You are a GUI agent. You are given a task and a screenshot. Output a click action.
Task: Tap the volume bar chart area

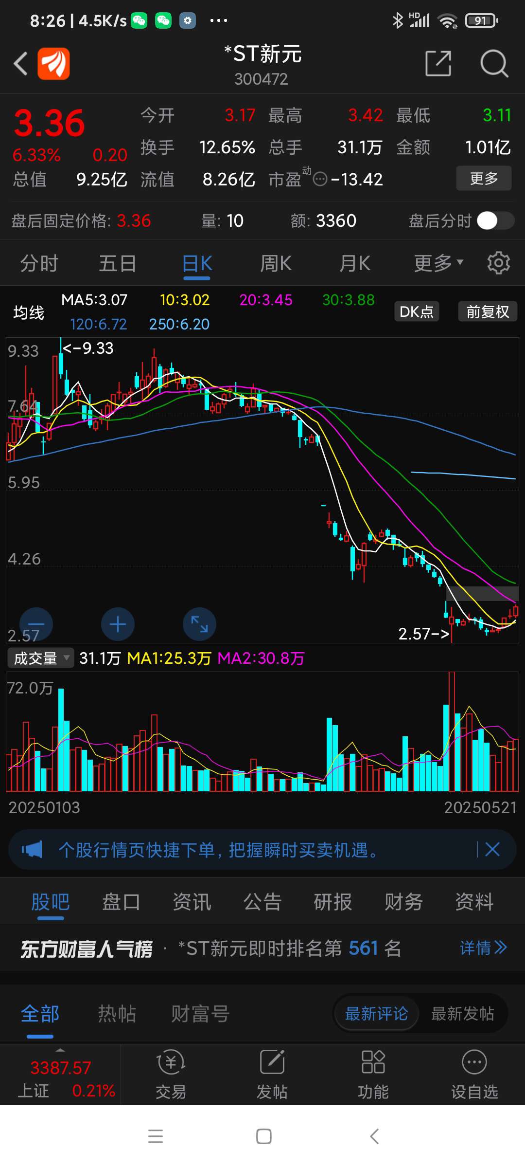[262, 731]
